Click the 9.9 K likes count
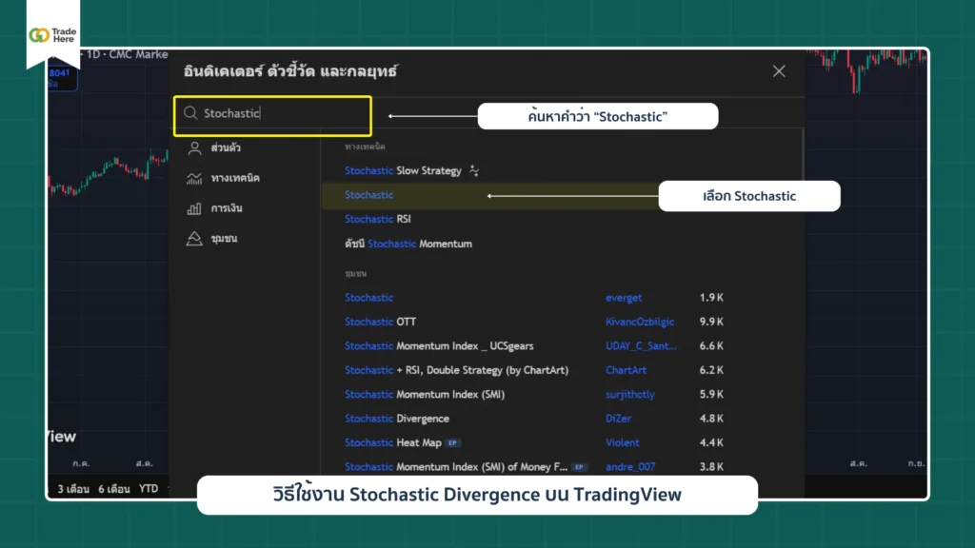The width and height of the screenshot is (975, 548). [711, 322]
